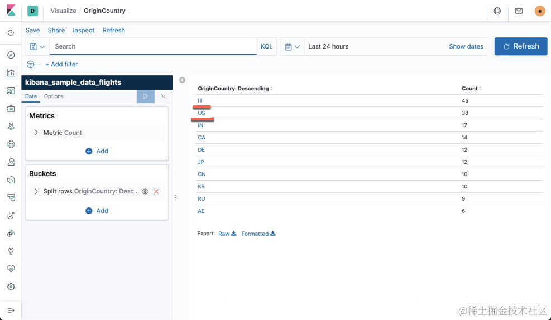Click the blue Refresh button
The width and height of the screenshot is (551, 320).
click(x=521, y=46)
